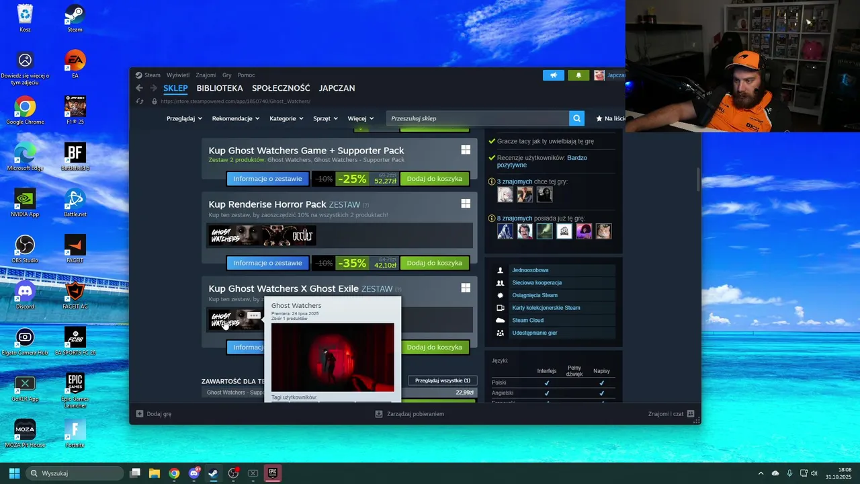Click the blue store search magnifier button
This screenshot has height=484, width=860.
point(576,118)
